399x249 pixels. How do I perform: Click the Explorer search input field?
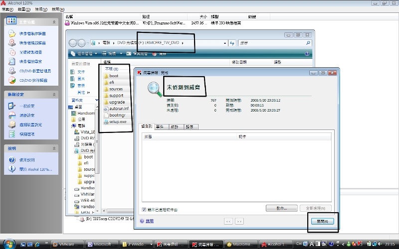(x=272, y=43)
